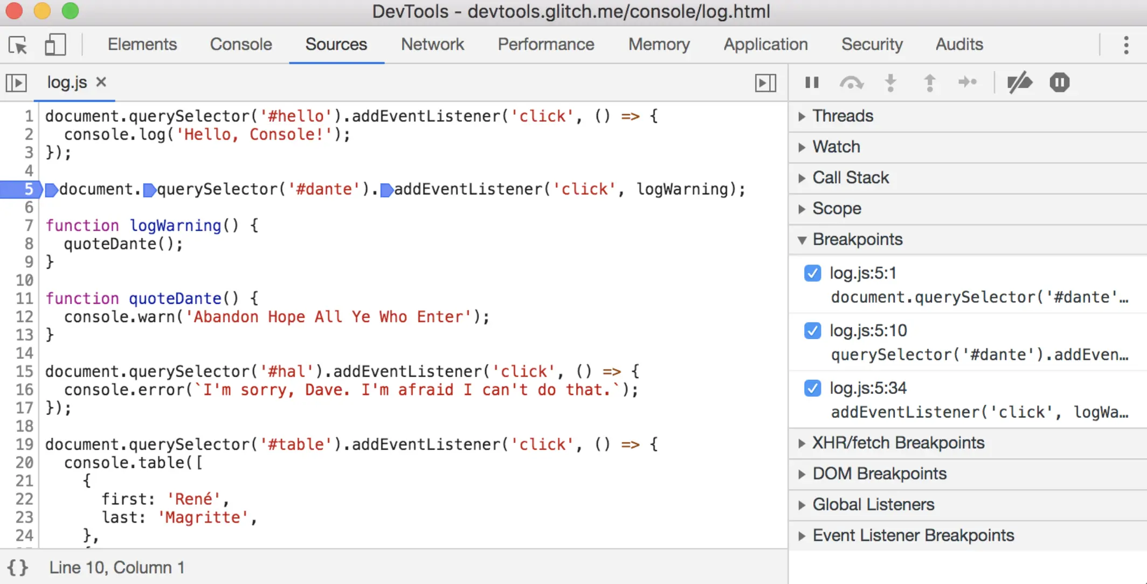This screenshot has width=1147, height=584.
Task: Pretty print the source with braces icon
Action: [18, 567]
